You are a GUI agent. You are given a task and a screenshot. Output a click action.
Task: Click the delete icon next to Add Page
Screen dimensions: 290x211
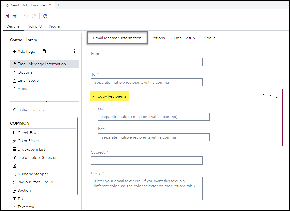click(44, 51)
